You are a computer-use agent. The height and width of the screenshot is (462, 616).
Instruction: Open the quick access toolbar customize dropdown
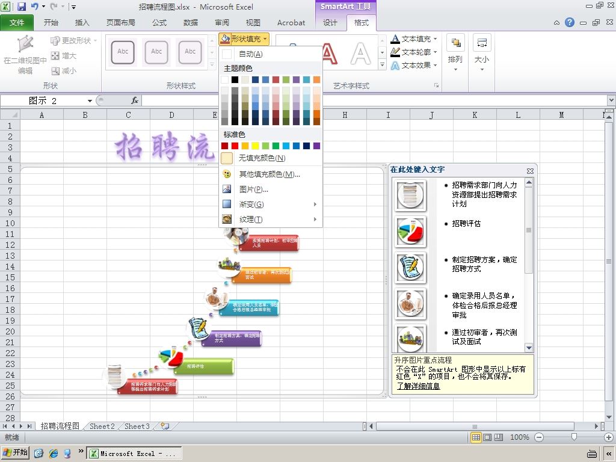click(73, 7)
